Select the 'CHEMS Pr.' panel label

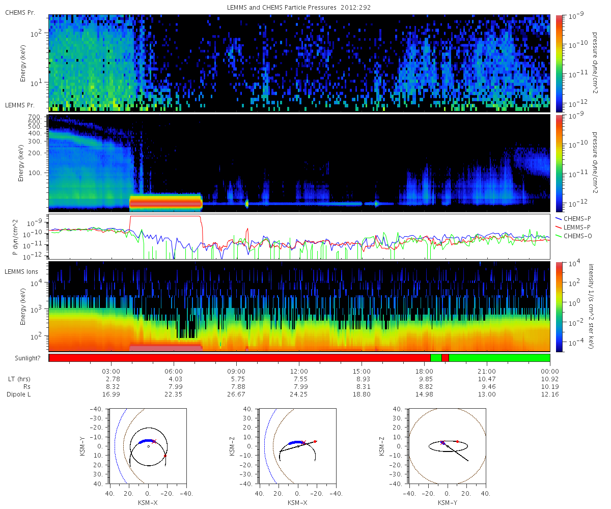point(20,12)
